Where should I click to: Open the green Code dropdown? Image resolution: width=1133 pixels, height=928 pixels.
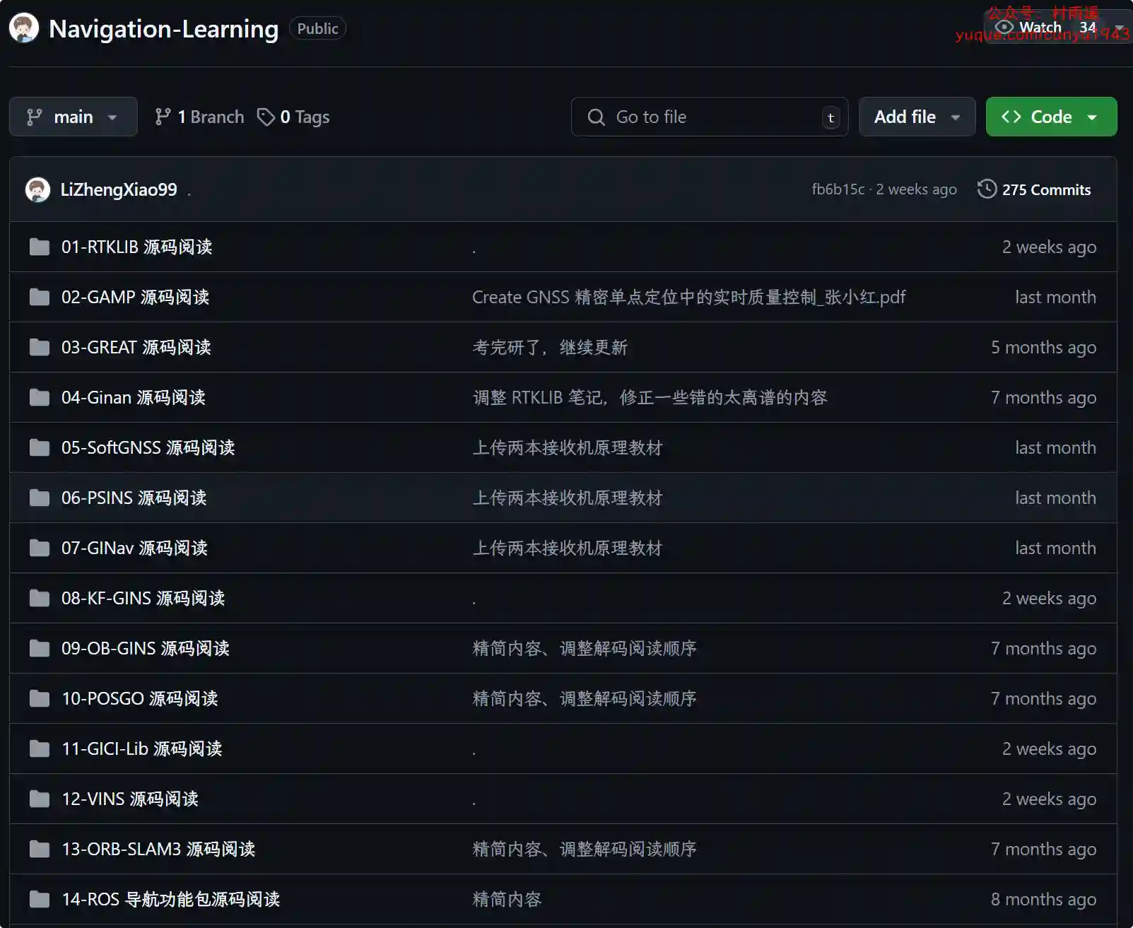point(1050,117)
